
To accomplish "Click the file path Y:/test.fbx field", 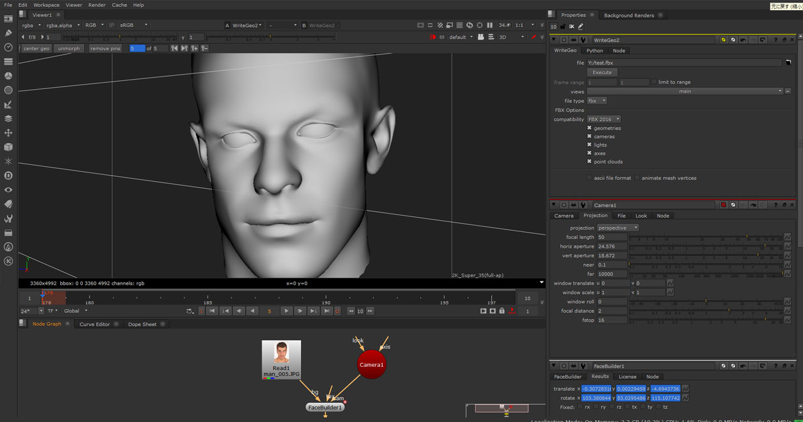I will [684, 63].
